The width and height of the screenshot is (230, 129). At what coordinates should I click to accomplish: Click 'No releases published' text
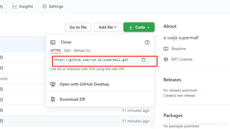pos(180,90)
